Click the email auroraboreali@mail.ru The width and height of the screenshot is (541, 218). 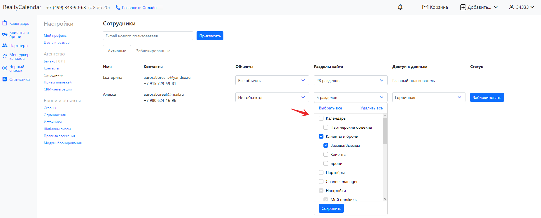[164, 94]
